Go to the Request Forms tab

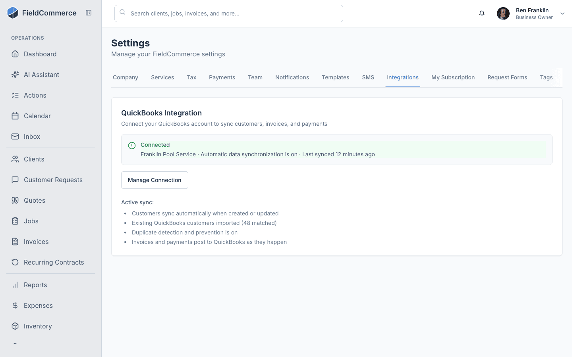pos(507,77)
